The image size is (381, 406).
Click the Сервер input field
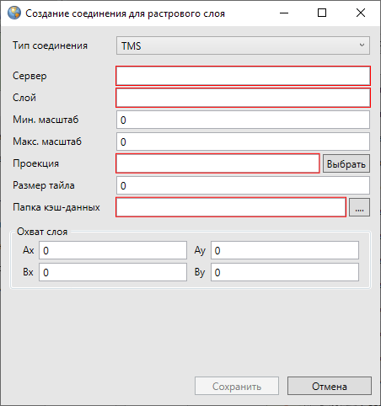[243, 76]
